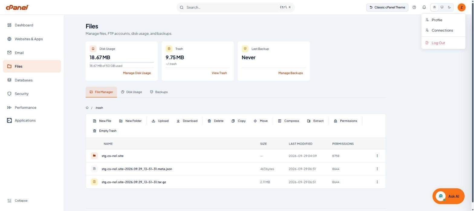
Task: Switch to Backups tab
Action: 159,92
